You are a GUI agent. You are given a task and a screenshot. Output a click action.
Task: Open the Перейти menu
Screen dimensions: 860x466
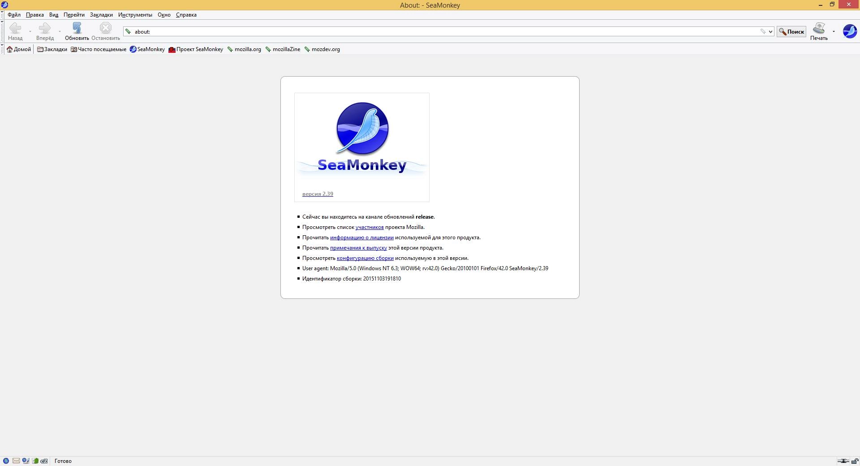(74, 15)
